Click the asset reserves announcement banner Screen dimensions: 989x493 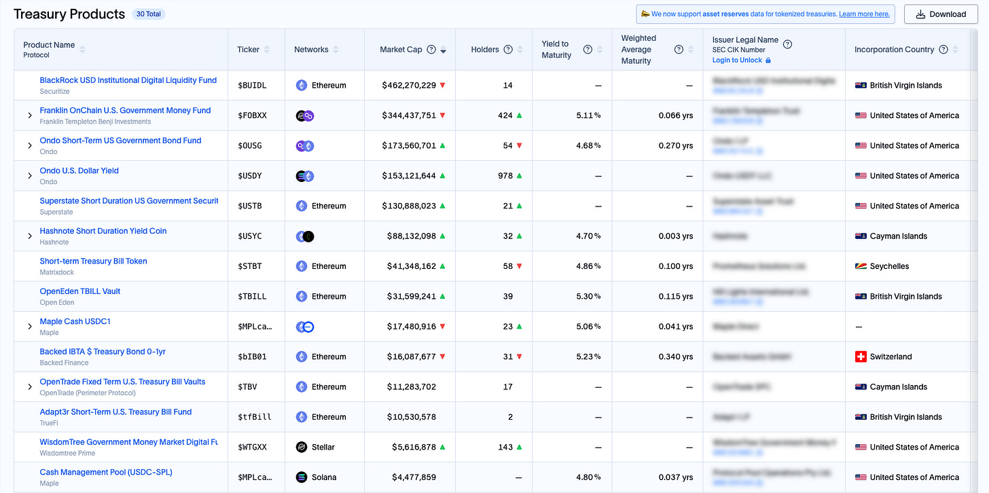(766, 14)
